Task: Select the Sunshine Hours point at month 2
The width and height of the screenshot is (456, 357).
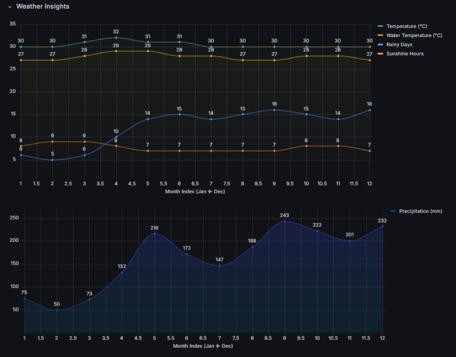Action: point(52,142)
